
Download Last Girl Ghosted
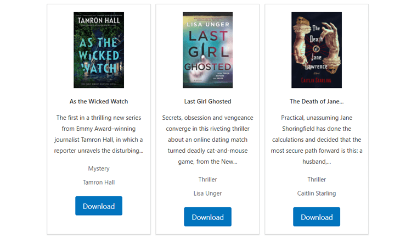point(208,217)
